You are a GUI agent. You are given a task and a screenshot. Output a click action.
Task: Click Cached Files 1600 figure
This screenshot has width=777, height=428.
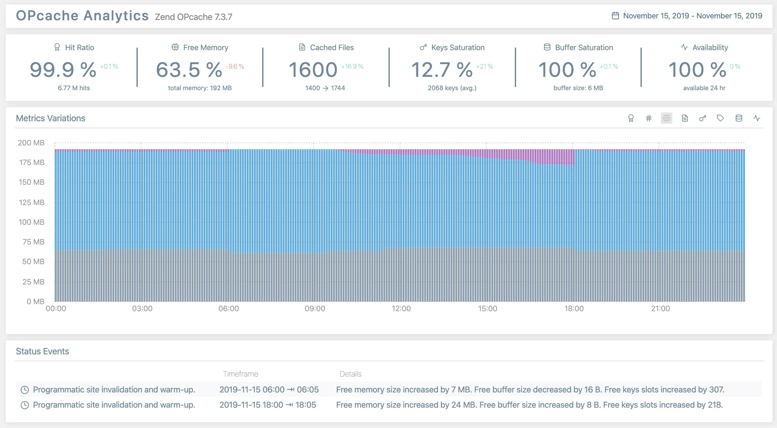[x=313, y=70]
